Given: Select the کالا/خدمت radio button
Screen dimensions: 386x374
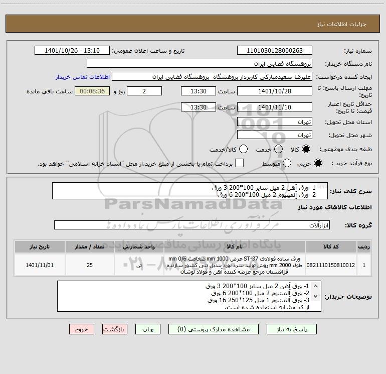Looking at the screenshot, I should [243, 149].
